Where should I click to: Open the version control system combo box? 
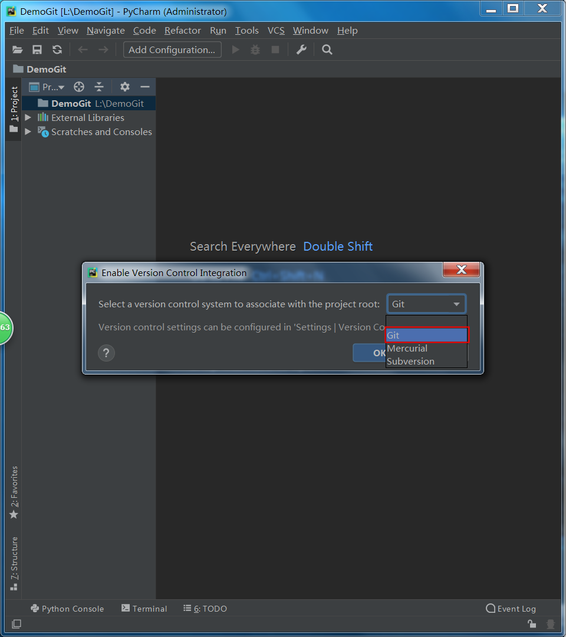(426, 304)
